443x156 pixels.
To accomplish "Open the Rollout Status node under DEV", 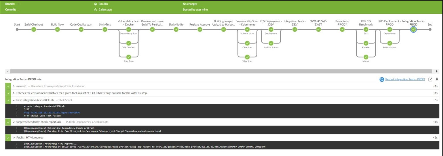I will [271, 43].
